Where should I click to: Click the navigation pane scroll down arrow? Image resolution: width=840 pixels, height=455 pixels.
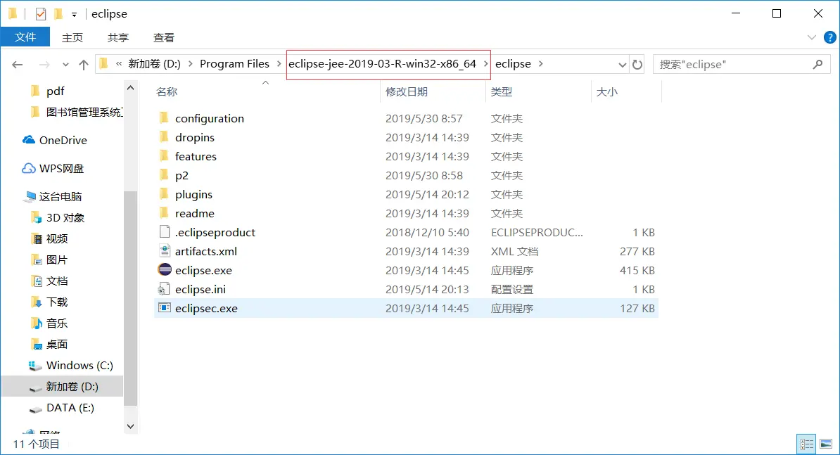(130, 426)
